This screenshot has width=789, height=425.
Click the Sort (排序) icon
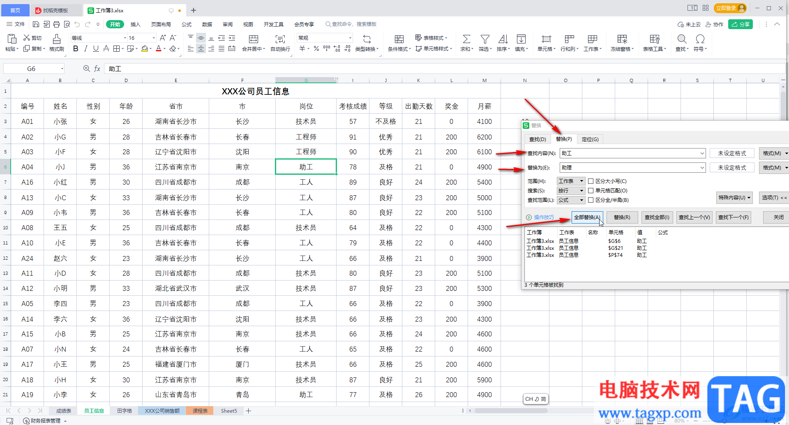click(x=503, y=39)
